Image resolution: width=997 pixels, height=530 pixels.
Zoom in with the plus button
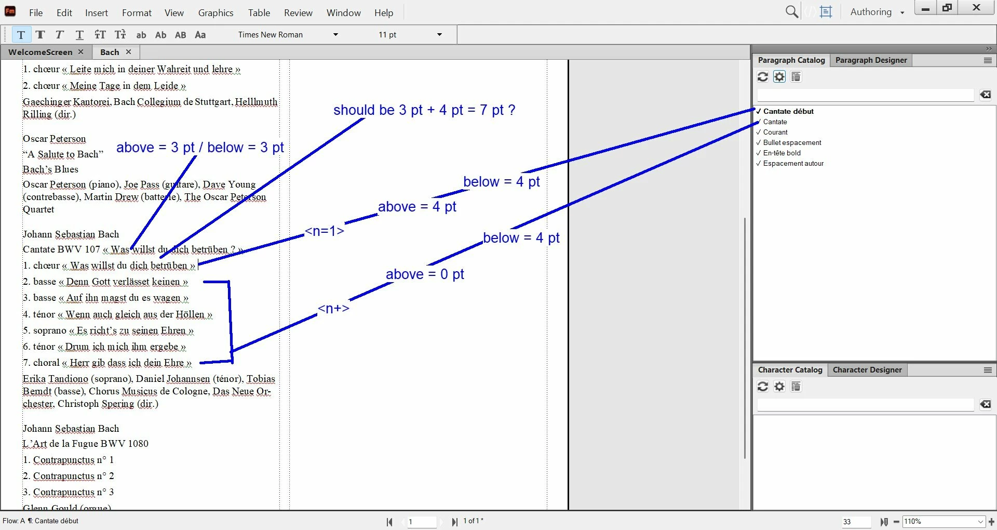coord(991,522)
